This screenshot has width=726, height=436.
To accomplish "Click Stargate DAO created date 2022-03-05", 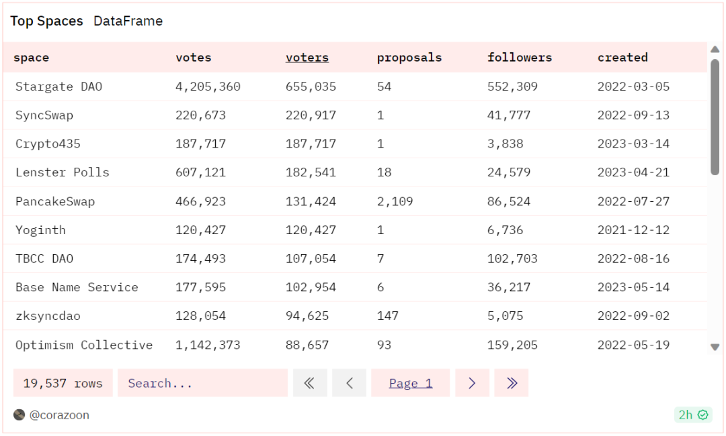I will point(633,87).
